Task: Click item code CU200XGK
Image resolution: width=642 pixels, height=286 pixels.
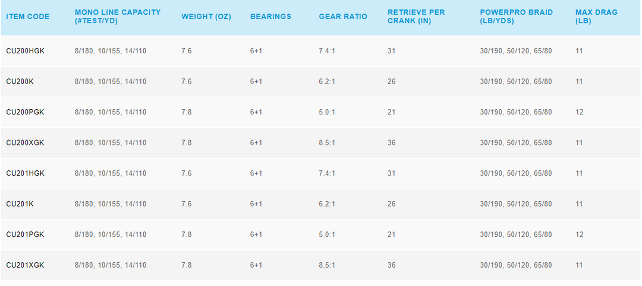Action: click(x=26, y=143)
